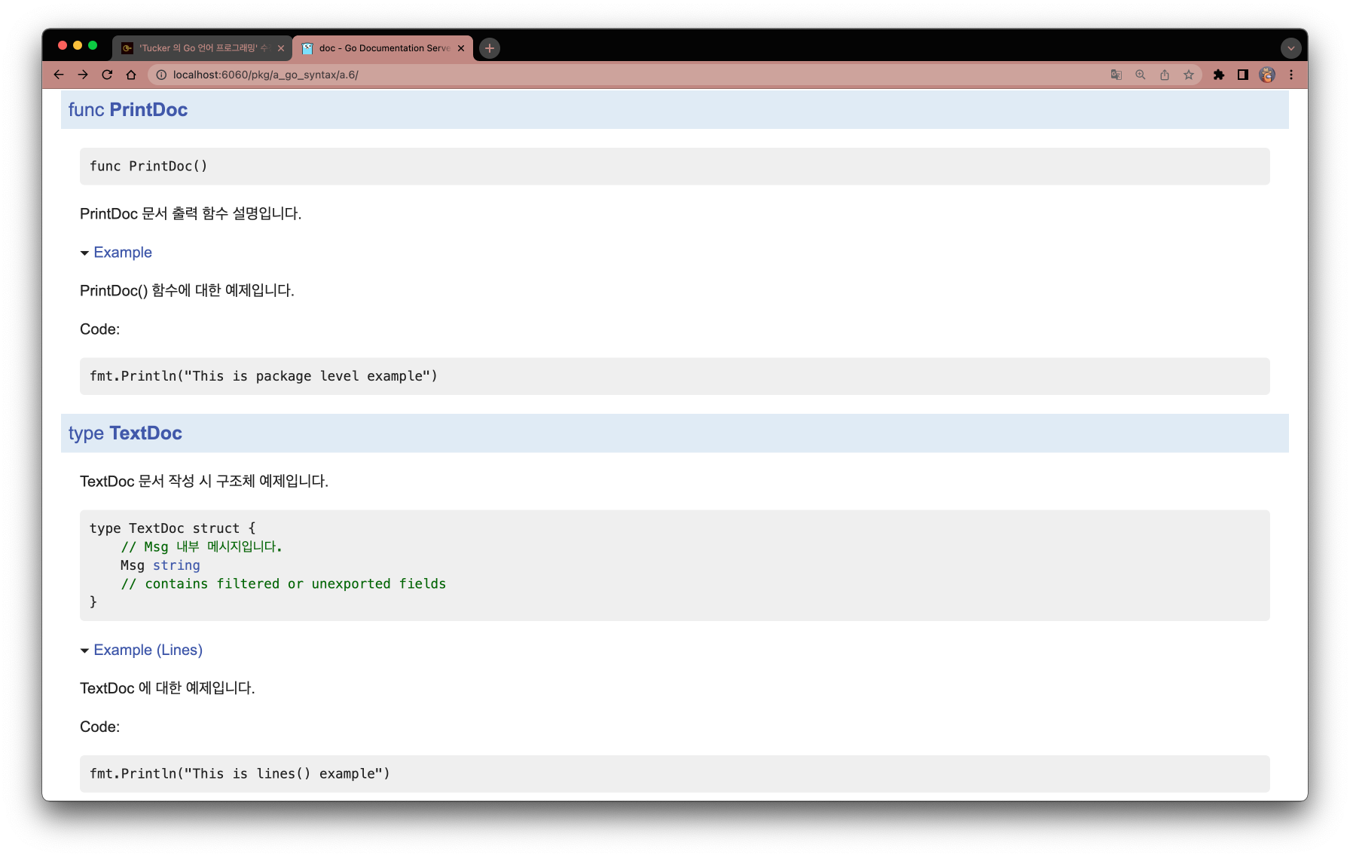Go back to the previous page

(59, 75)
